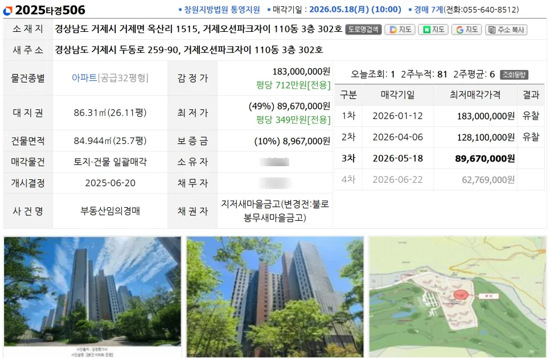Click the 183,000,000원 price in 1차 row

click(x=486, y=116)
